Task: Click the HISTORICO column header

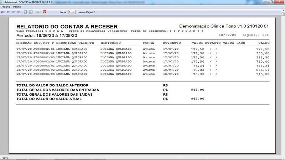Action: (110, 43)
